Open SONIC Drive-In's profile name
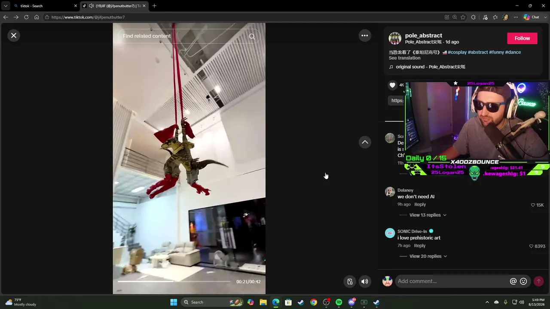550x309 pixels. (x=412, y=231)
